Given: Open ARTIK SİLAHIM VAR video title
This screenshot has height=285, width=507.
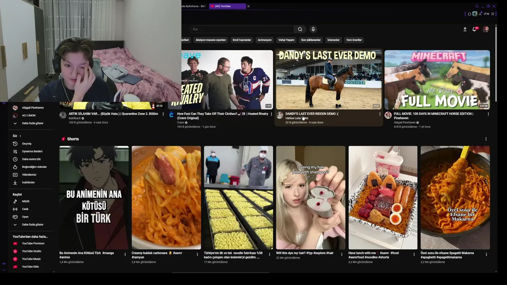Looking at the screenshot, I should (113, 114).
